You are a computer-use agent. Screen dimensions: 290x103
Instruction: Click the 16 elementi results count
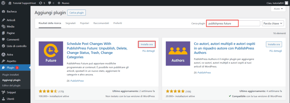280,34
